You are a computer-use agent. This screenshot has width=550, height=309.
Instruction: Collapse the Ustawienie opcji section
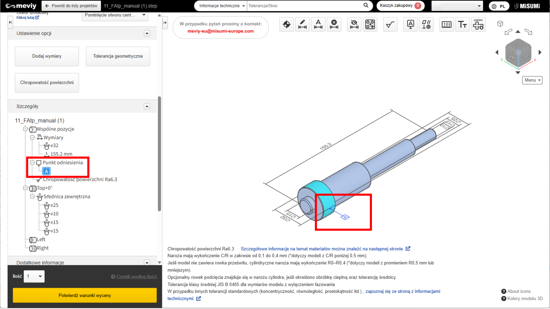click(147, 33)
